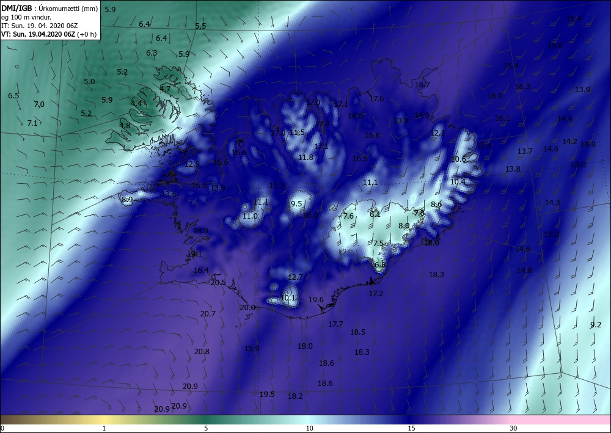Click the '7.1' value on the map
Image resolution: width=611 pixels, height=433 pixels.
point(32,123)
